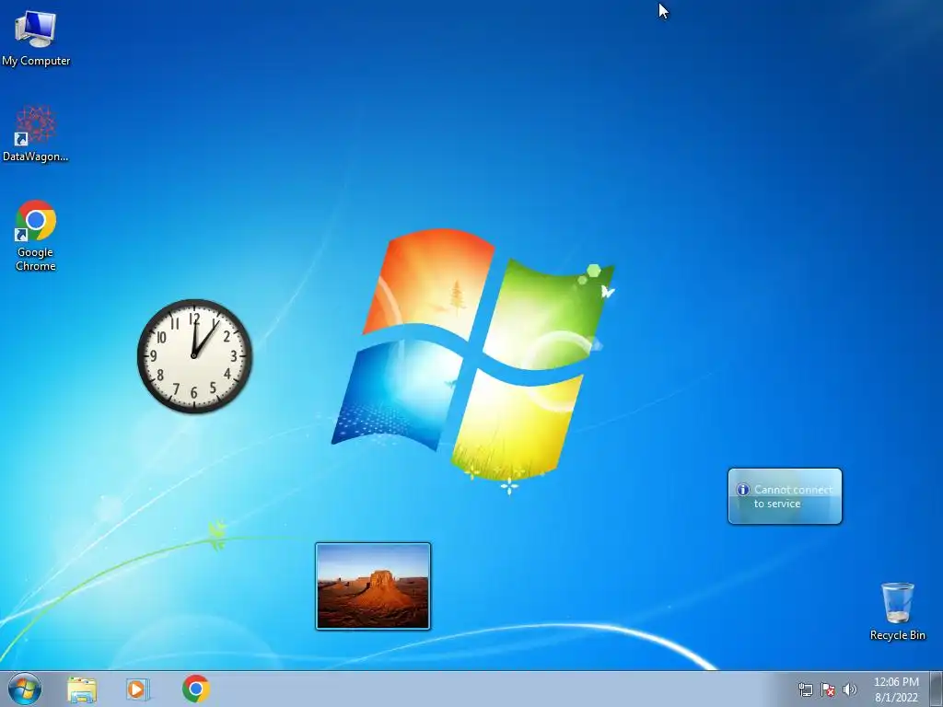Select the analog clock gadget
Screen dimensions: 943x707
[194, 356]
